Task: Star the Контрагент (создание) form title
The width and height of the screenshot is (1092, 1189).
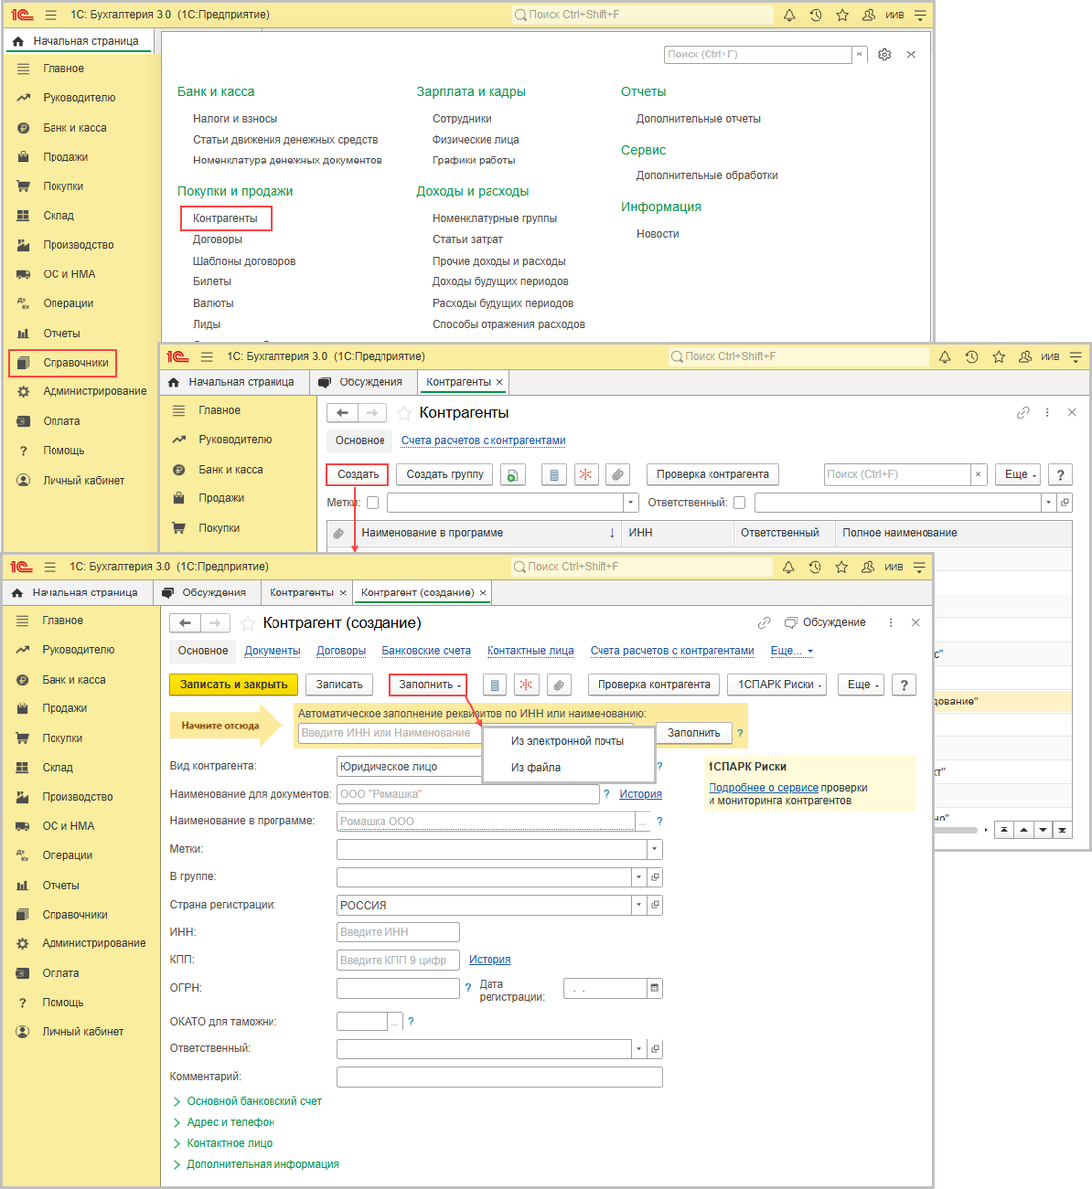Action: point(248,623)
